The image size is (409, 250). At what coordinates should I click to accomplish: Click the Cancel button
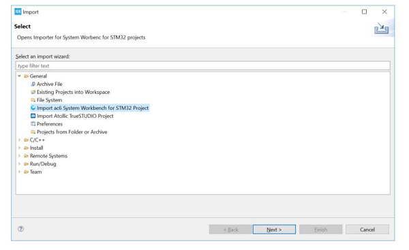tap(367, 230)
